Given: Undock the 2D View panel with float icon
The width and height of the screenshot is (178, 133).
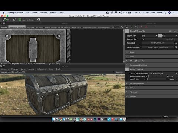Looking at the screenshot, I should [4, 23].
